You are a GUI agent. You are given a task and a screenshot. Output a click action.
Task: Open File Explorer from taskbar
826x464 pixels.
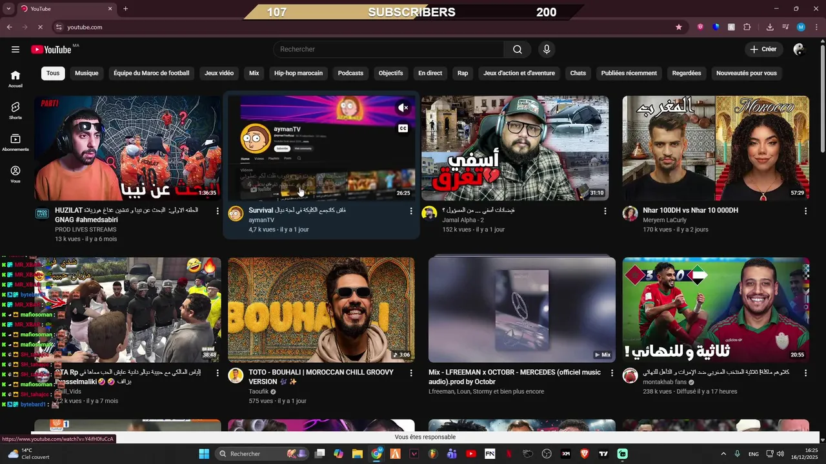358,454
